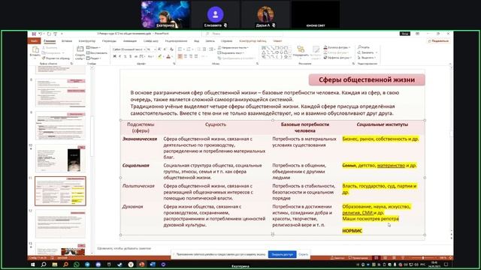
Task: Open Text Direction (Направление текста) dropdown
Action: point(233,47)
